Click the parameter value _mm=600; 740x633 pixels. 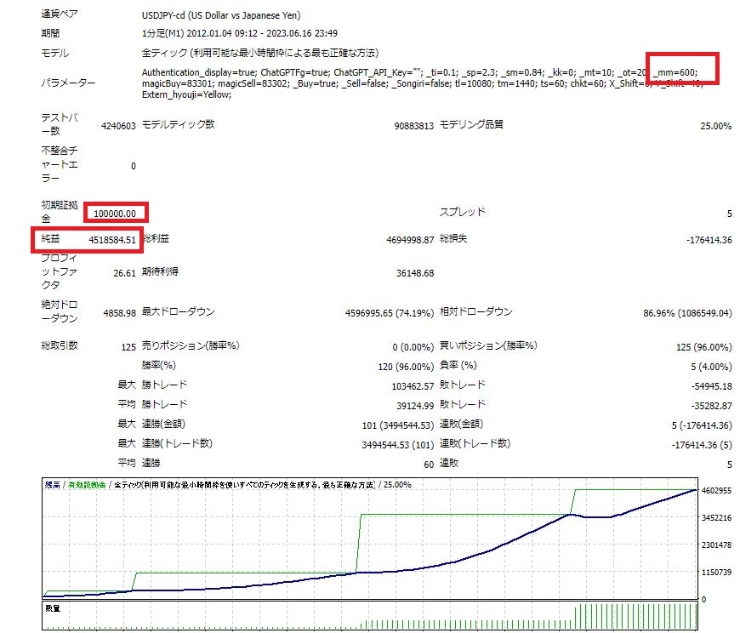point(675,72)
